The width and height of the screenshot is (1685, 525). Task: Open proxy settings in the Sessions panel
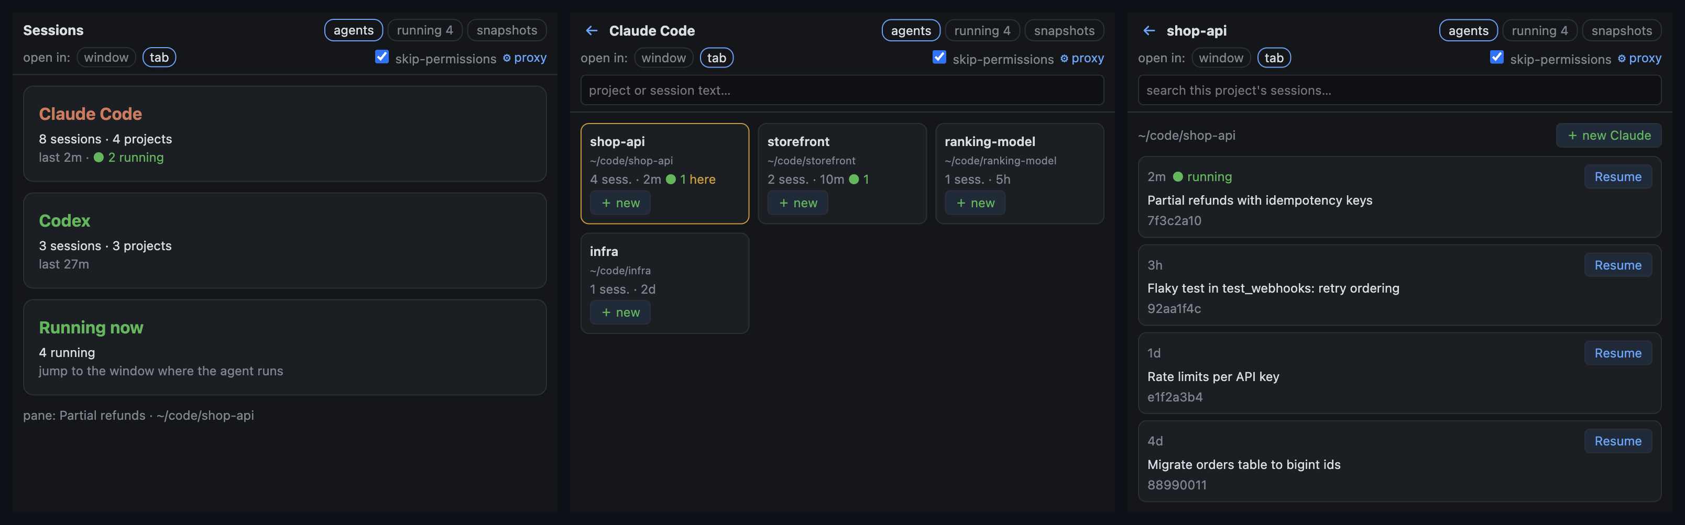coord(524,58)
